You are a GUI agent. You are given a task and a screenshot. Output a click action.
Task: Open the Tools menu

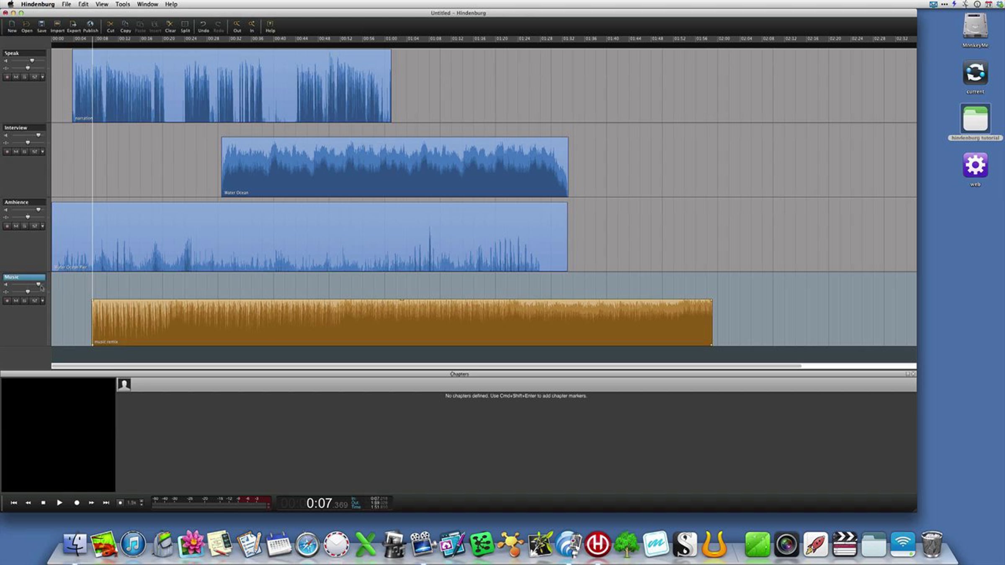click(x=122, y=4)
